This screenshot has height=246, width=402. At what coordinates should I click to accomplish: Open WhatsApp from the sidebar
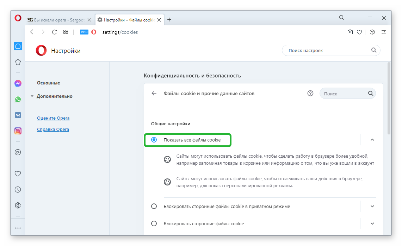click(x=18, y=99)
